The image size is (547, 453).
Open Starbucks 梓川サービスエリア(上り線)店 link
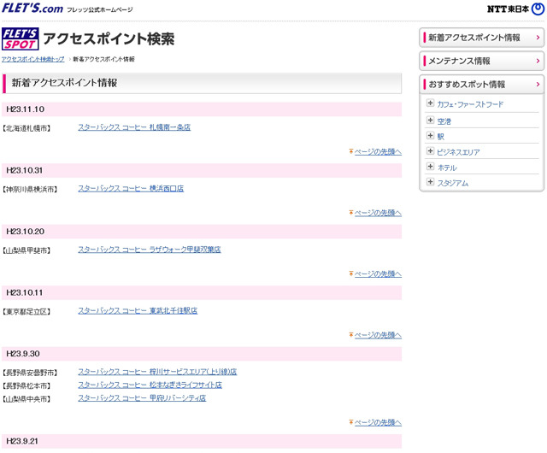(x=157, y=372)
